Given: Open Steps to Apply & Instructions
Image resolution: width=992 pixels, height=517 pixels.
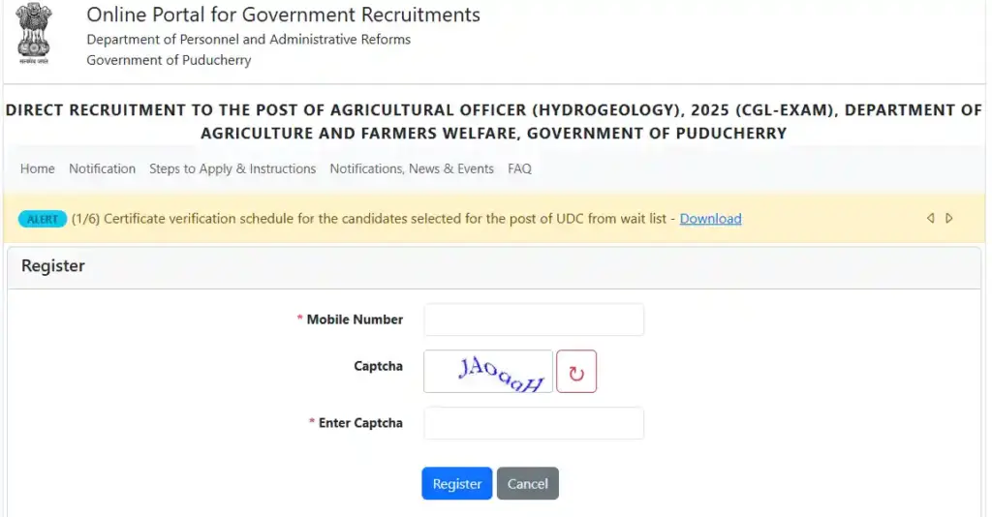Looking at the screenshot, I should pyautogui.click(x=232, y=168).
